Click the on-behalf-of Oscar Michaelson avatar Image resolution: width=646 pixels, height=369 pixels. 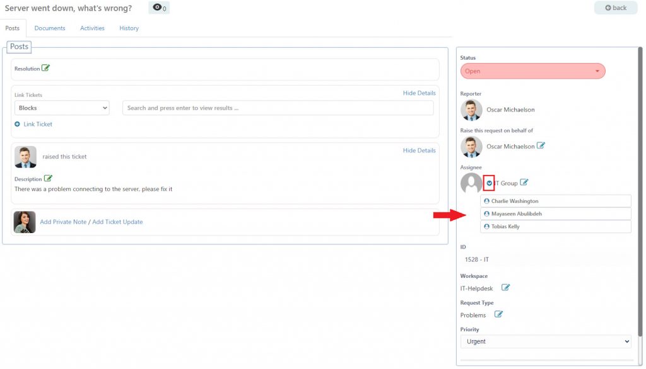(x=471, y=147)
